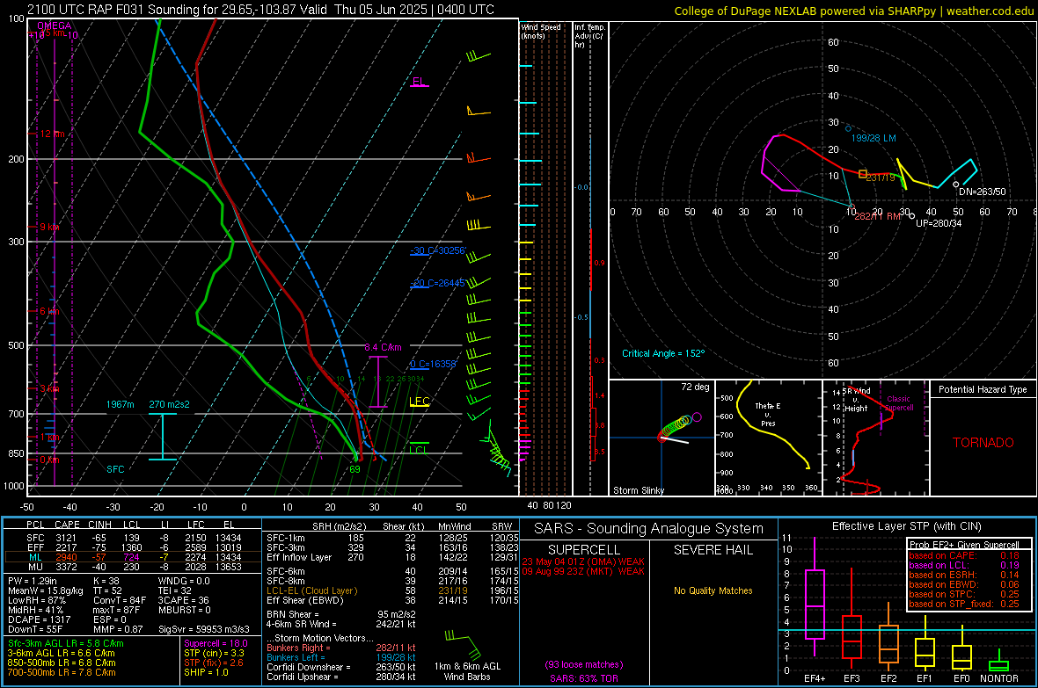Click the SARS - Sounding Analogue System heading

(648, 529)
